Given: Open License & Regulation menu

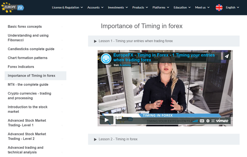Looking at the screenshot, I should tap(67, 7).
